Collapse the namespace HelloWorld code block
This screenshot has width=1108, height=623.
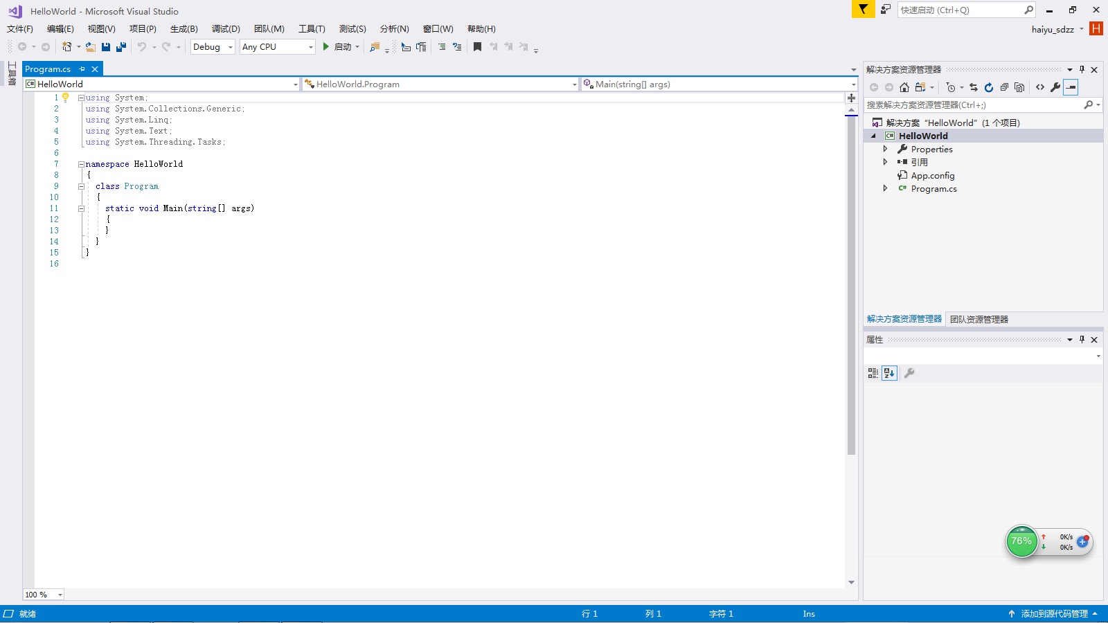point(81,164)
